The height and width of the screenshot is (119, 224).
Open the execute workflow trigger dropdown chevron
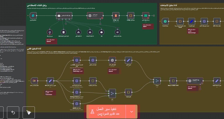coord(132,112)
